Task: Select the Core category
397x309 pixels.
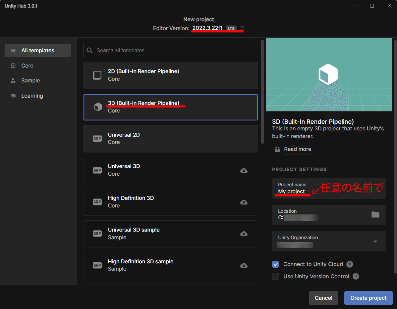Action: (x=38, y=66)
